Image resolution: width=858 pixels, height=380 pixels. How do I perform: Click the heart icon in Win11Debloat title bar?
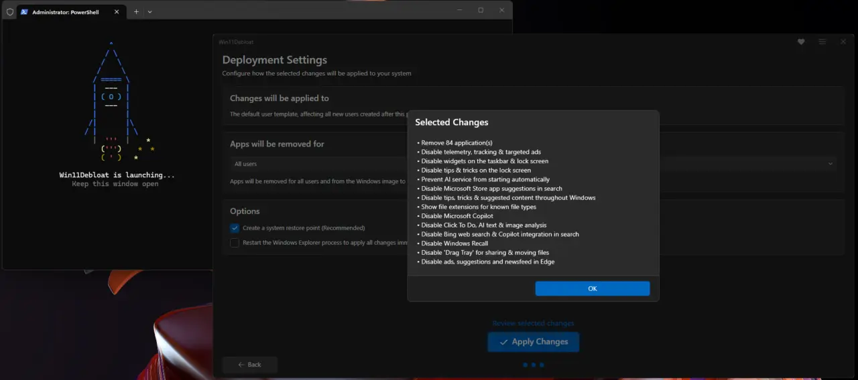point(801,42)
